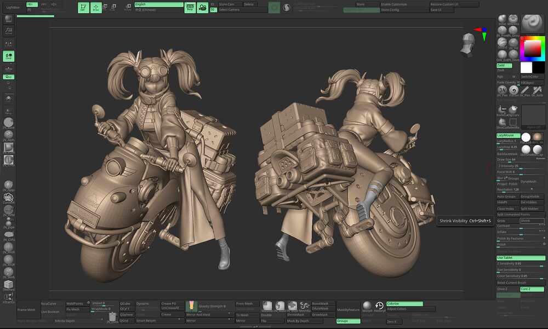Click the SwitchColor button
Image resolution: width=548 pixels, height=329 pixels.
click(x=532, y=77)
